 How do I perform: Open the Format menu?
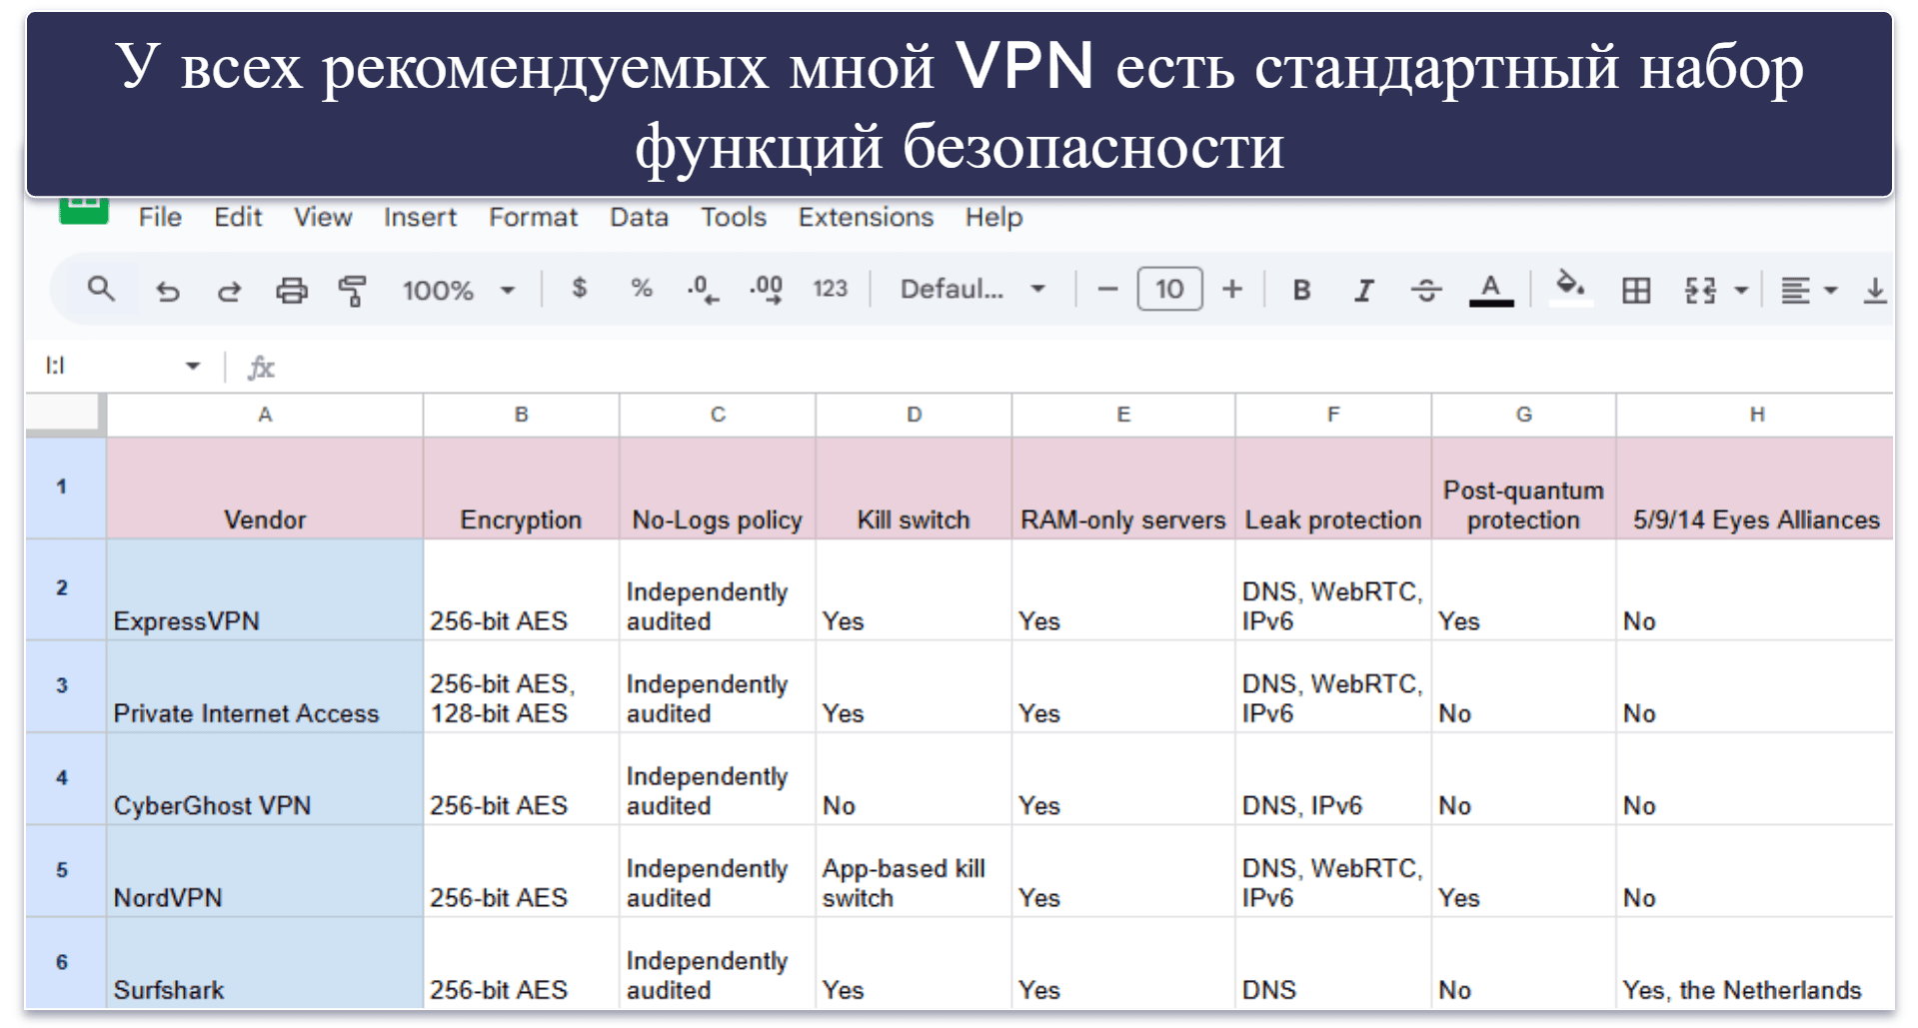[533, 217]
